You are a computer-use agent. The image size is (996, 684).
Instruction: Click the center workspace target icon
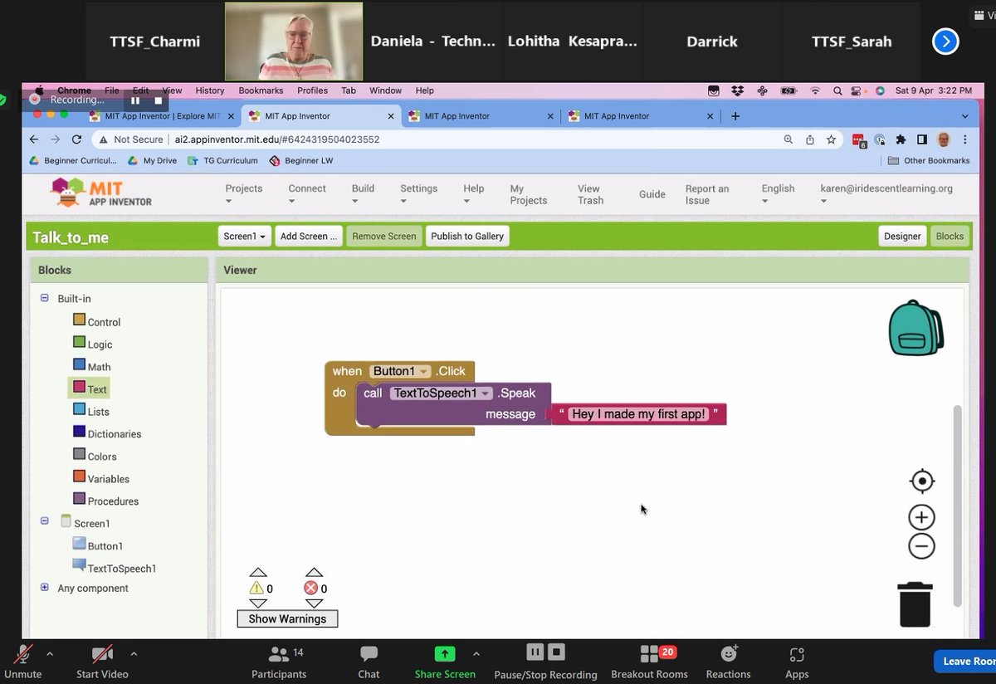pos(921,481)
